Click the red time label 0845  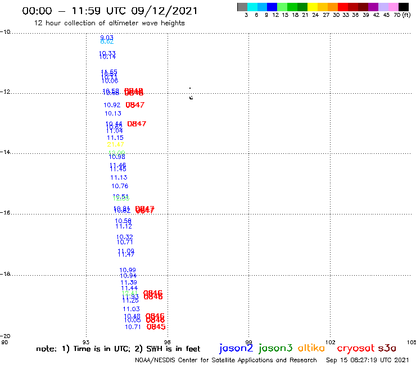[x=156, y=327]
